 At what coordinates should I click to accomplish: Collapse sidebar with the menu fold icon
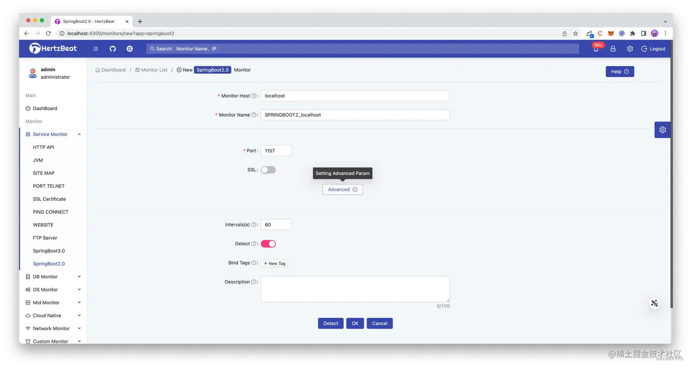click(96, 49)
